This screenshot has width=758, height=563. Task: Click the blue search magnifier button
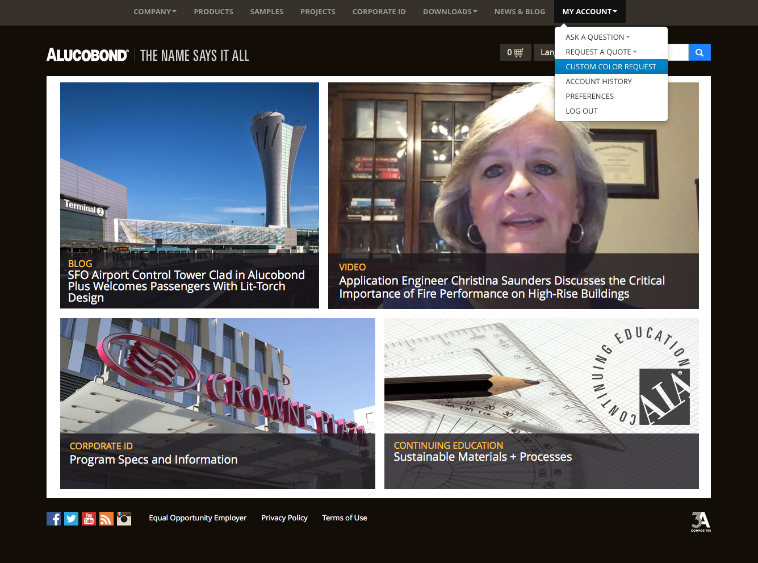click(x=699, y=53)
